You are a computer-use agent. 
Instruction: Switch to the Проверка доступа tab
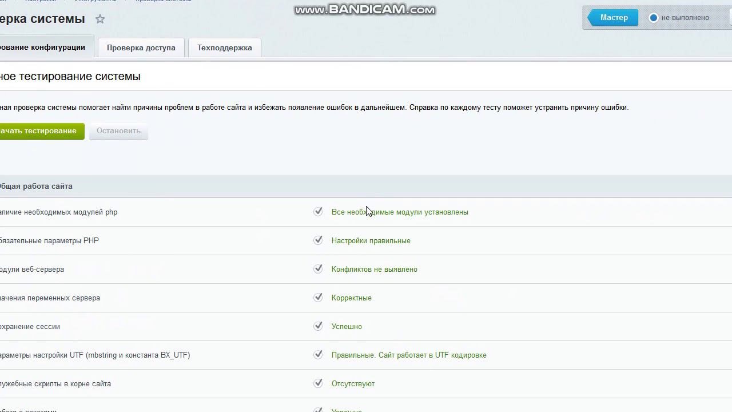click(x=141, y=47)
